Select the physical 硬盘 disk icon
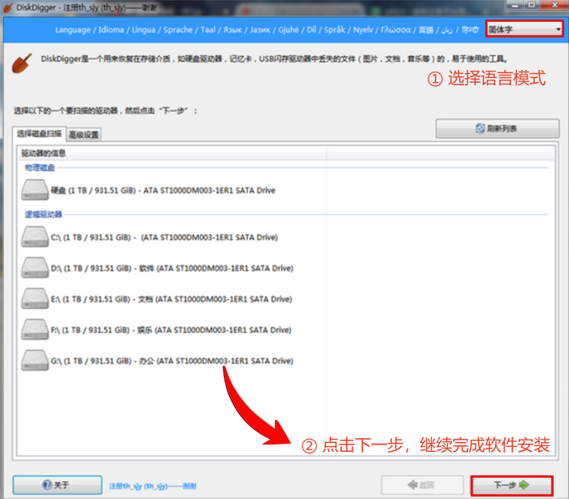569x499 pixels. click(x=36, y=190)
